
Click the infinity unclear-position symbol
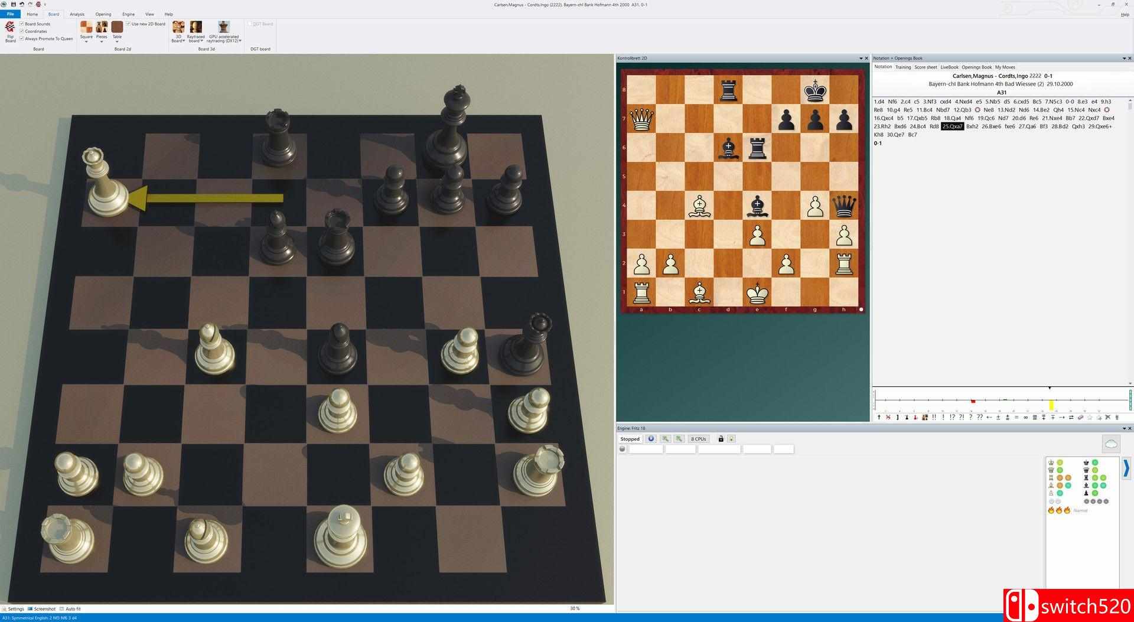pyautogui.click(x=1026, y=418)
